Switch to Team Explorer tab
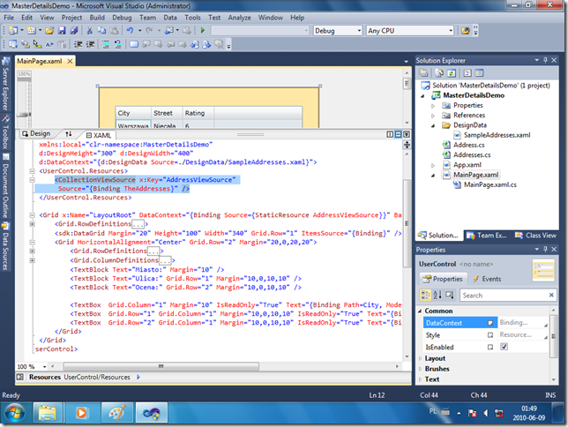568x427 pixels. (487, 236)
